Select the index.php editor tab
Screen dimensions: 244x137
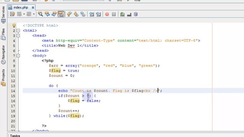click(x=21, y=8)
